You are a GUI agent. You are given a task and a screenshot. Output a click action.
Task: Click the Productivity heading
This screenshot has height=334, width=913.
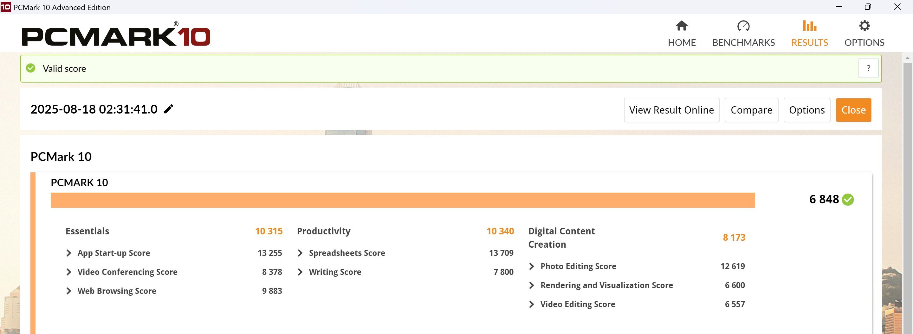324,231
